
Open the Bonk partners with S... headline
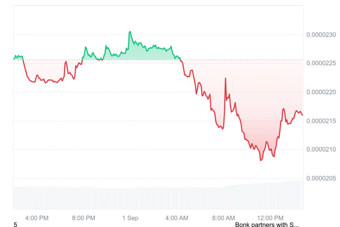tap(267, 224)
